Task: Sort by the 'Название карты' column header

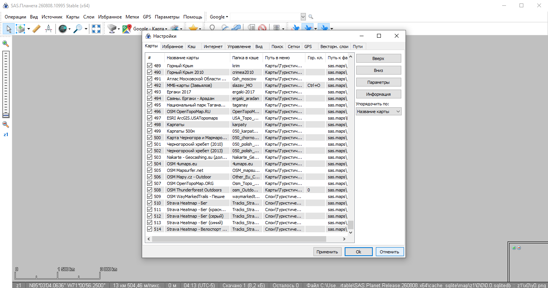Action: point(197,58)
